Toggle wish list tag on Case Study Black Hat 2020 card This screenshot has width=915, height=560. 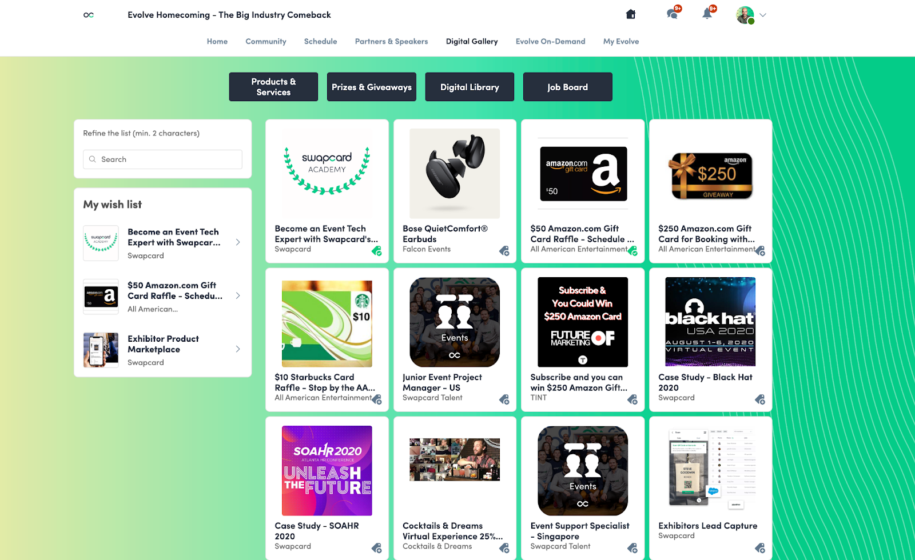click(x=760, y=399)
